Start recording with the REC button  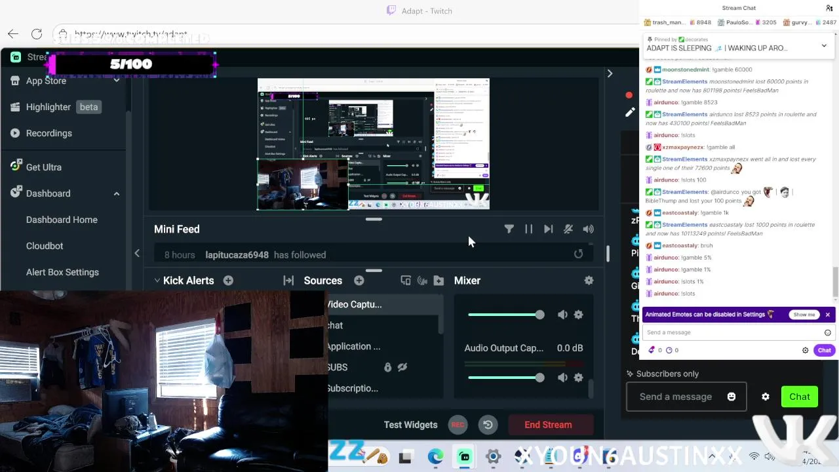(458, 425)
